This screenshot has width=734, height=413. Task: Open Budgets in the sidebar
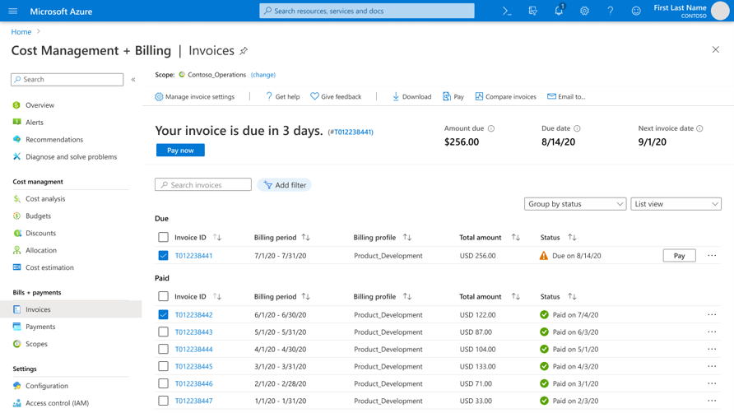tap(38, 216)
